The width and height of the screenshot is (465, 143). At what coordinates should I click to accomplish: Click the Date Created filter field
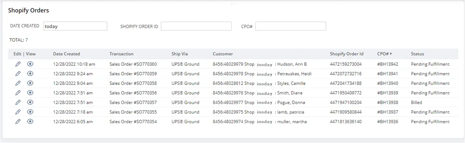coord(75,26)
